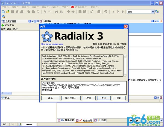Close the Project Manager panel
The height and width of the screenshot is (127, 164).
click(41, 21)
